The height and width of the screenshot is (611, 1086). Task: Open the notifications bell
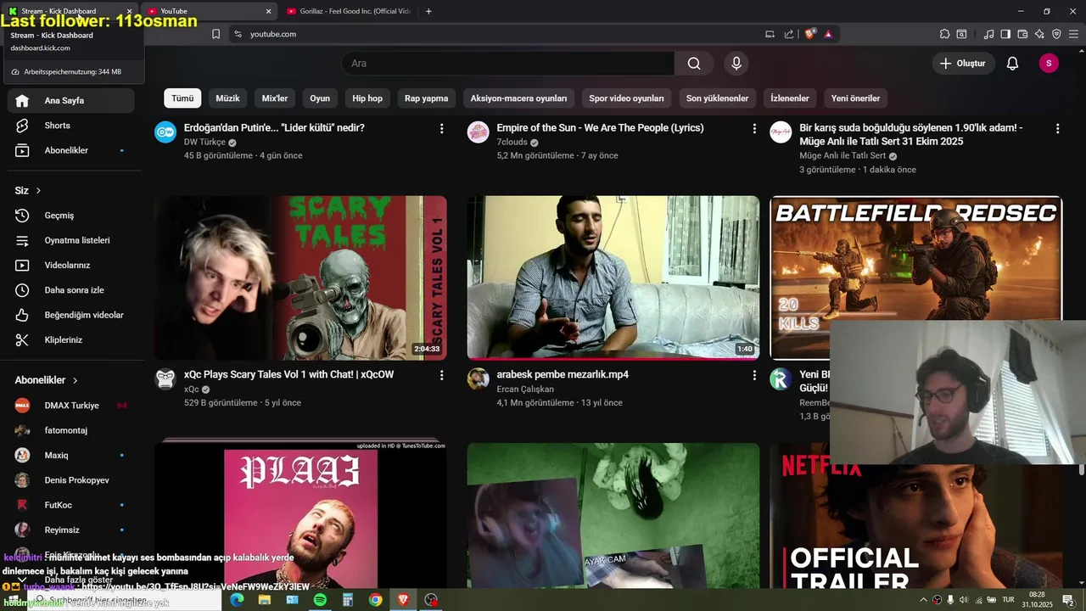click(x=1012, y=64)
